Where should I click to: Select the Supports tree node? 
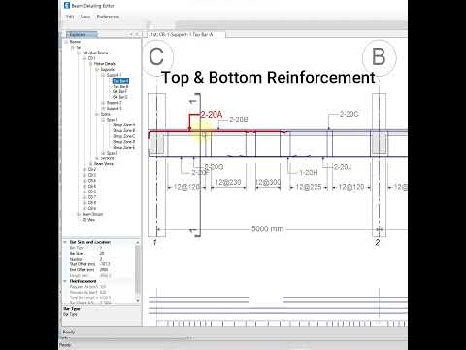(108, 69)
